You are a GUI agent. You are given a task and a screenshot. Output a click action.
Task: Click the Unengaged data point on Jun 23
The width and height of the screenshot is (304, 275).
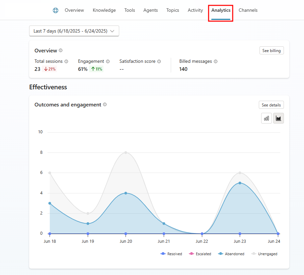[240, 173]
